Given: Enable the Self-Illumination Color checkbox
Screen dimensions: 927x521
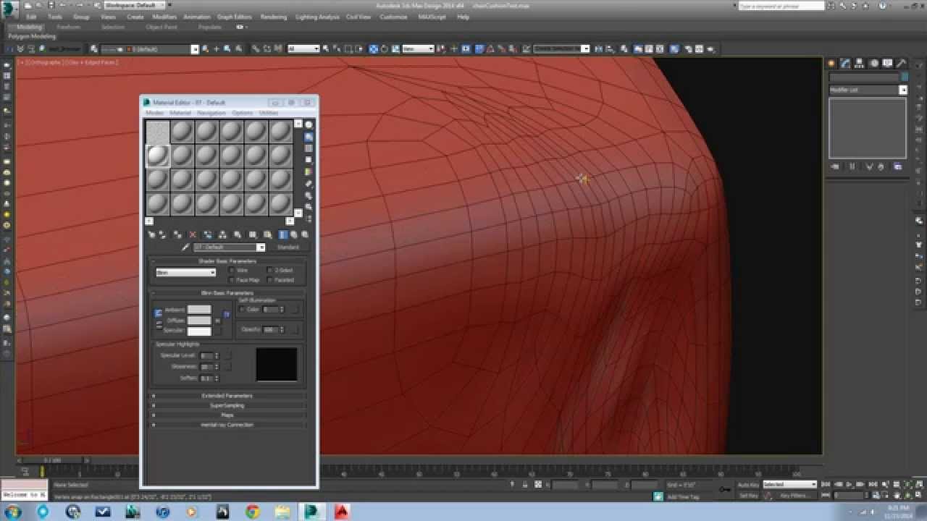Looking at the screenshot, I should [243, 310].
